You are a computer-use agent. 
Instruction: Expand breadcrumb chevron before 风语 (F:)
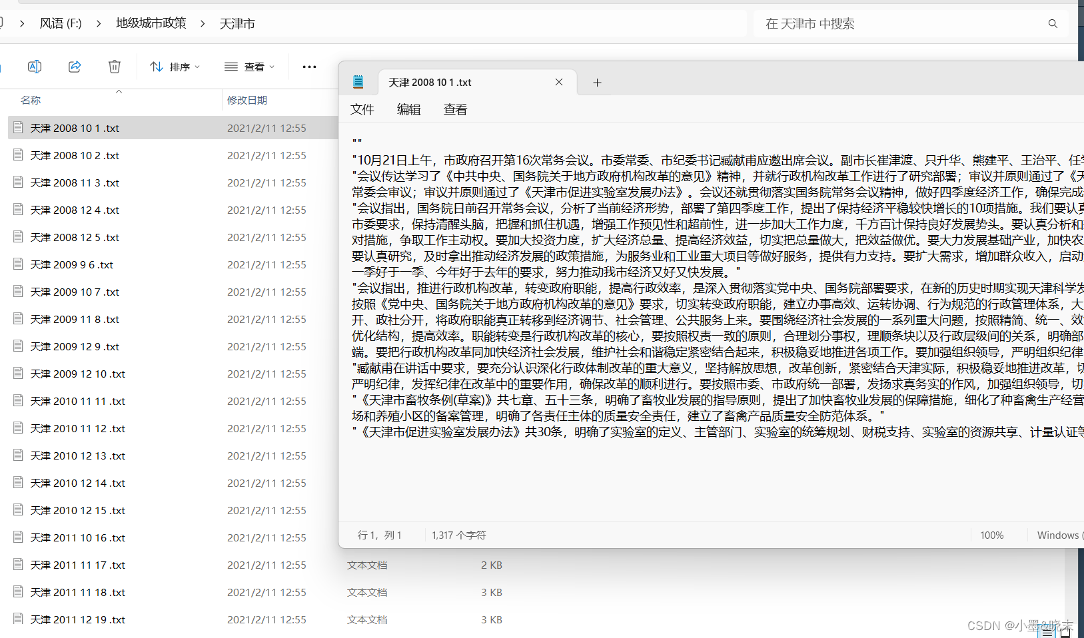click(x=22, y=23)
